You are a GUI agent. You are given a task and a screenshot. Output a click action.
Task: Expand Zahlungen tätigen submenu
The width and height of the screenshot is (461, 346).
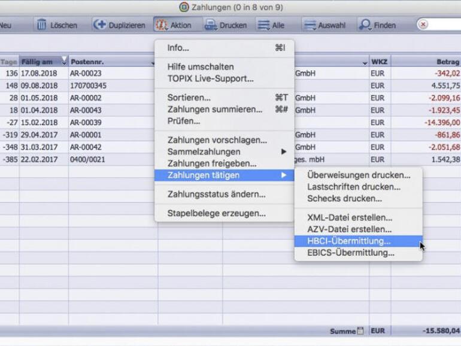click(x=225, y=175)
